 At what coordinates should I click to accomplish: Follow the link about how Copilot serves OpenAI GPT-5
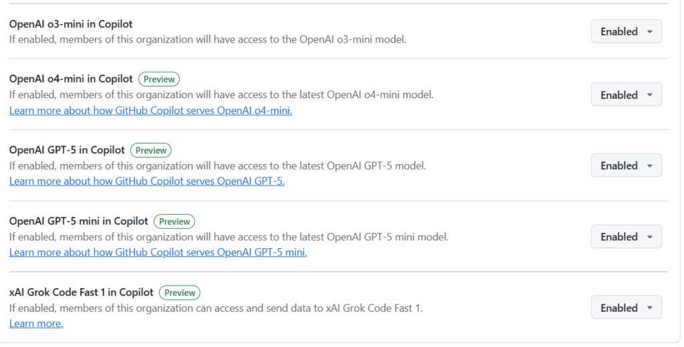point(146,182)
